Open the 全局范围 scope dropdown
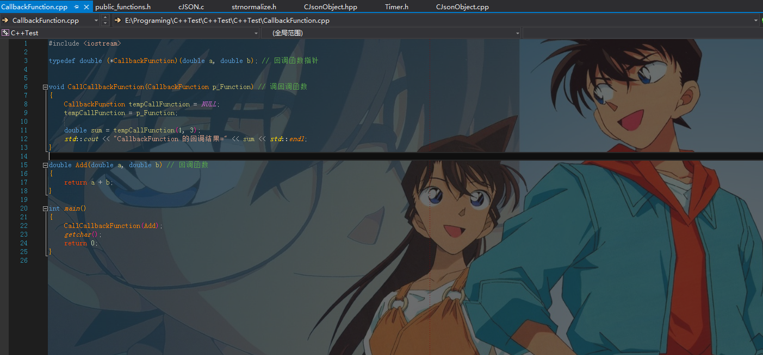Screen dimensions: 763x355 click(518, 33)
